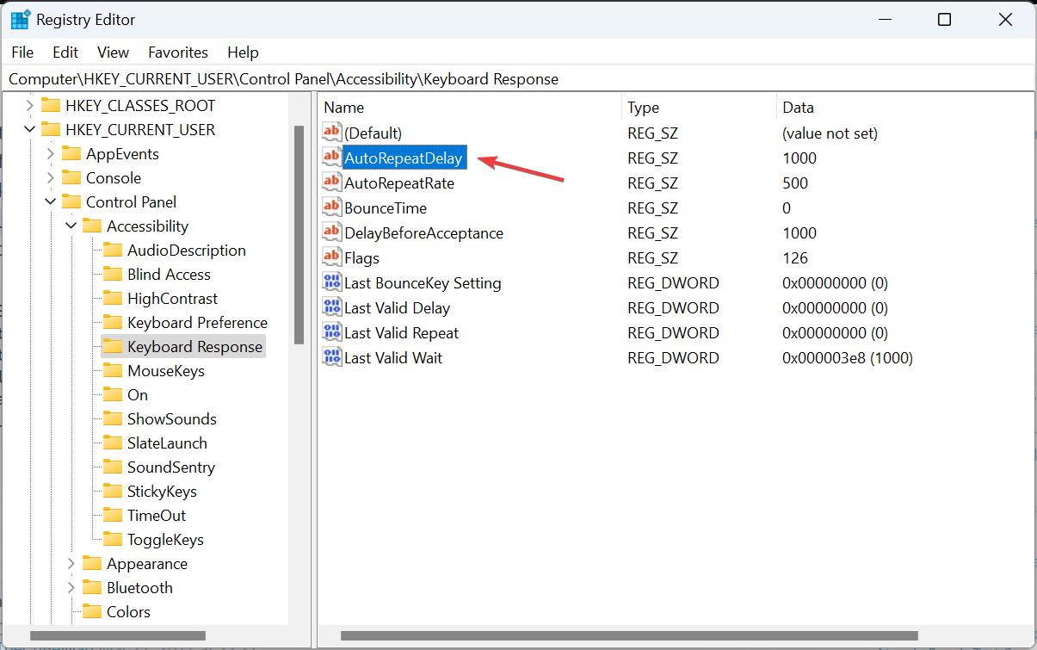Click the Flags data value 126

click(x=795, y=257)
